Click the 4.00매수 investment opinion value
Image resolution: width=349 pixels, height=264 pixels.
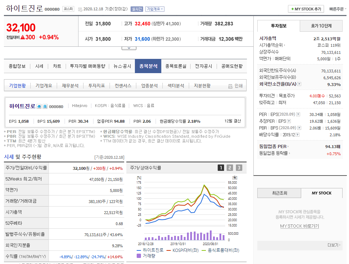pos(317,96)
